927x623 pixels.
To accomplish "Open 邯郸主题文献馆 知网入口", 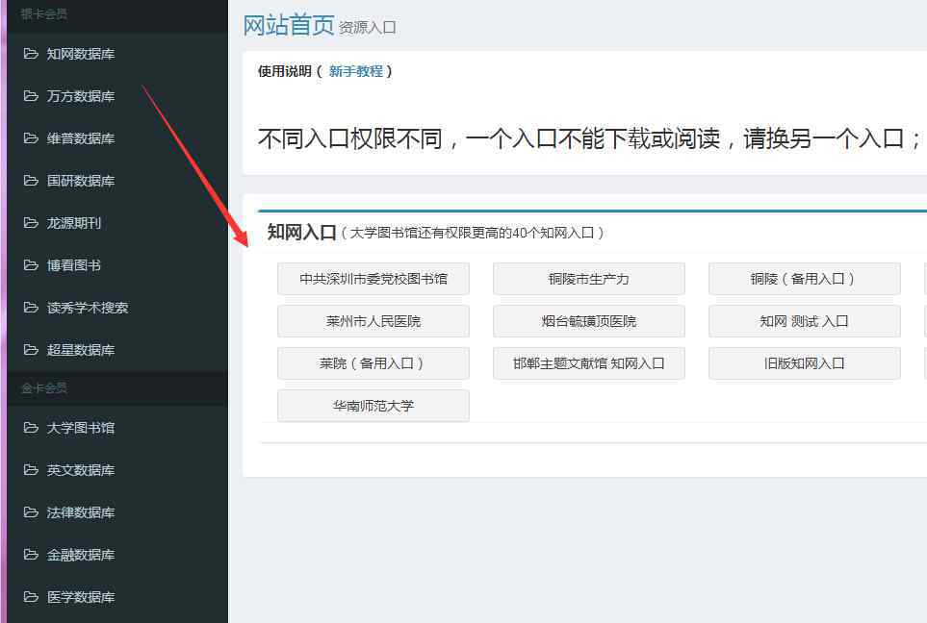I will click(589, 363).
